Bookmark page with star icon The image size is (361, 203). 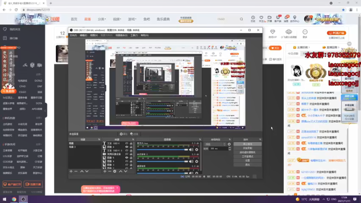tap(343, 9)
